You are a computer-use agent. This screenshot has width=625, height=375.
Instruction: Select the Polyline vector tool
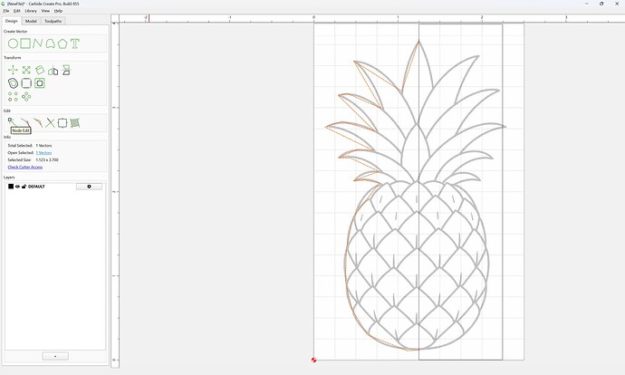coord(38,43)
